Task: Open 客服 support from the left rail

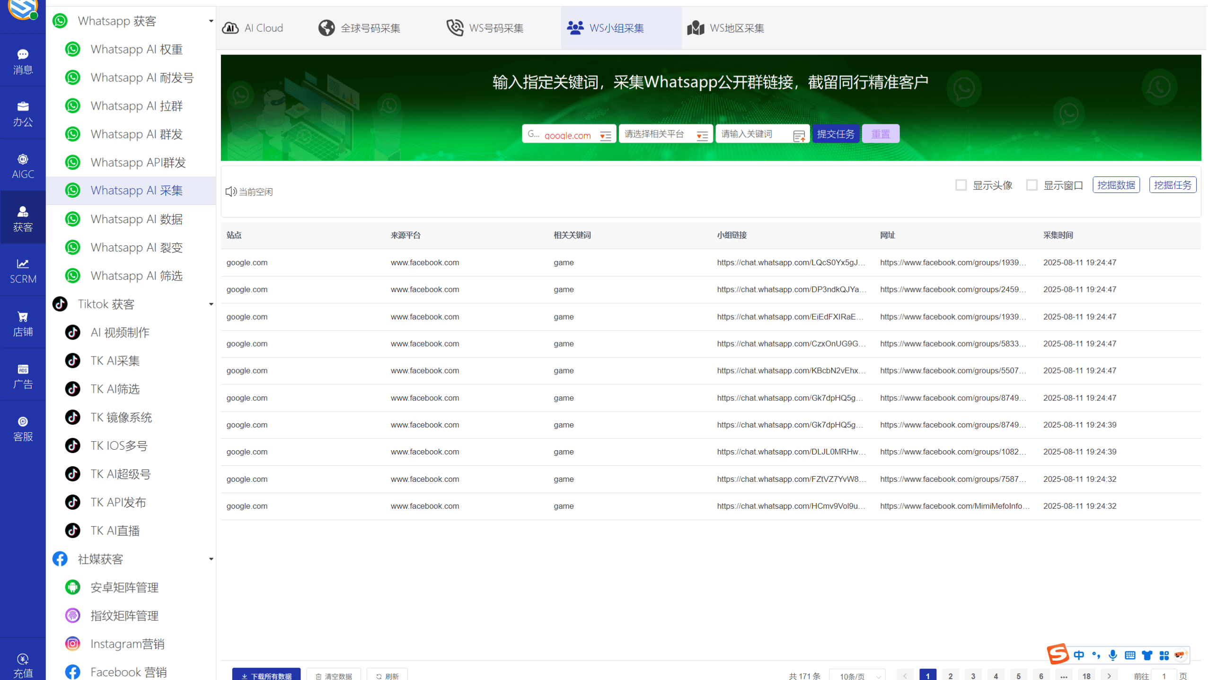Action: [x=22, y=427]
